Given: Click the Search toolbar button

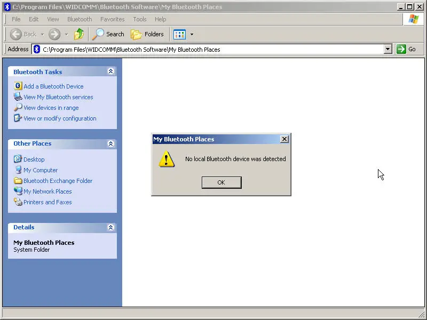Looking at the screenshot, I should (108, 34).
